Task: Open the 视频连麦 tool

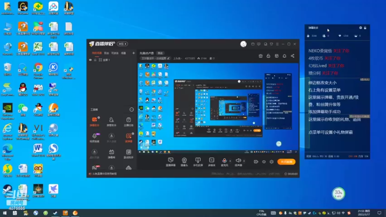Action: (x=94, y=138)
